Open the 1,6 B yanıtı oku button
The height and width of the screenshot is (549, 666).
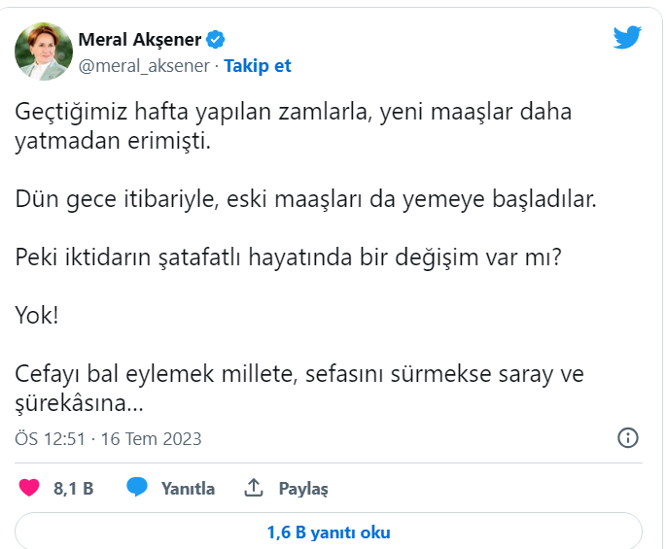(329, 532)
